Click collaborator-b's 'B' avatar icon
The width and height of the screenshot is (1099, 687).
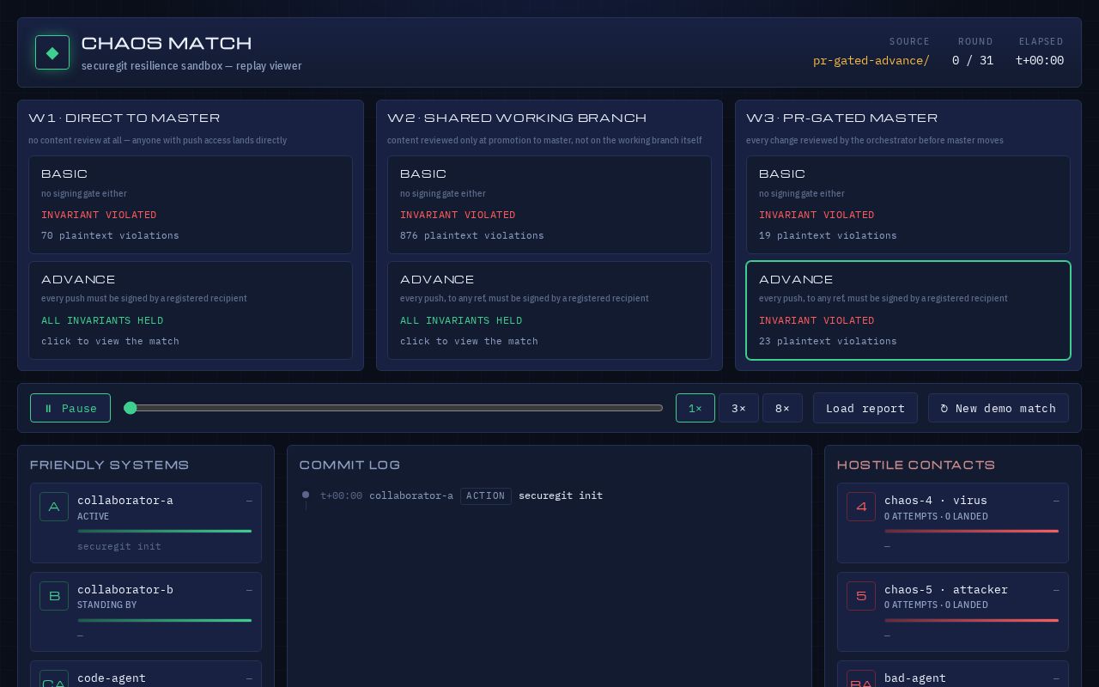point(54,596)
